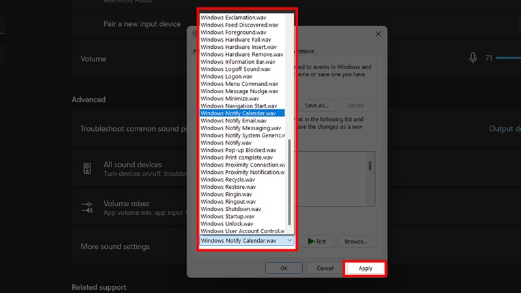Pick Windows Information Bar.wav
This screenshot has width=521, height=293.
tap(242, 62)
